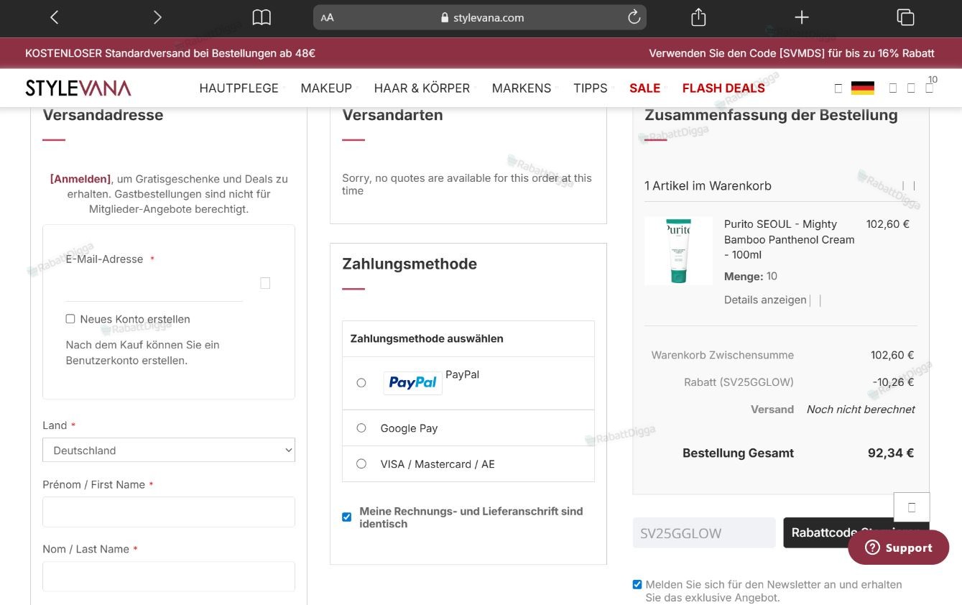Click the Menge: 10 quantity text
This screenshot has height=605, width=962.
(751, 277)
